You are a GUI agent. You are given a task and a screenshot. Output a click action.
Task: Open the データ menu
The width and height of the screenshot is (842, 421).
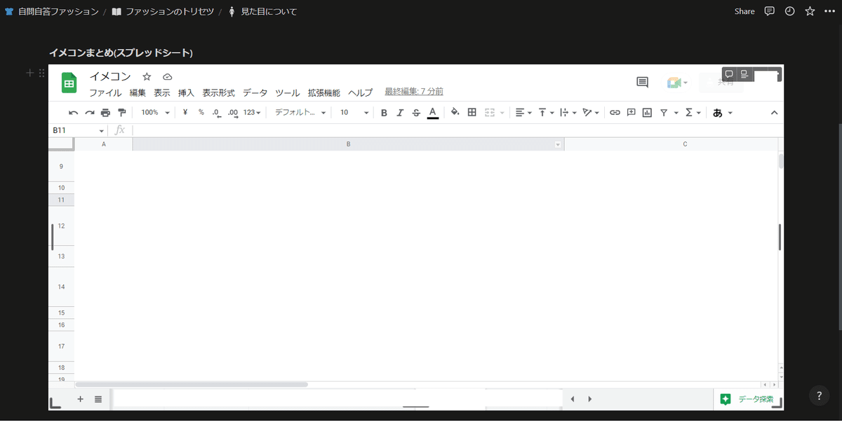pyautogui.click(x=255, y=92)
